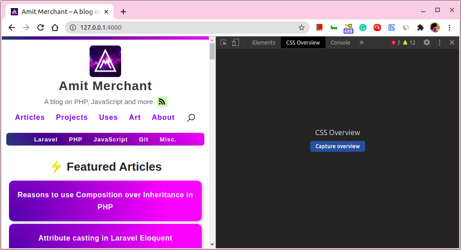This screenshot has height=250, width=461.
Task: Open the DevTools three-dot customize menu
Action: [x=439, y=43]
